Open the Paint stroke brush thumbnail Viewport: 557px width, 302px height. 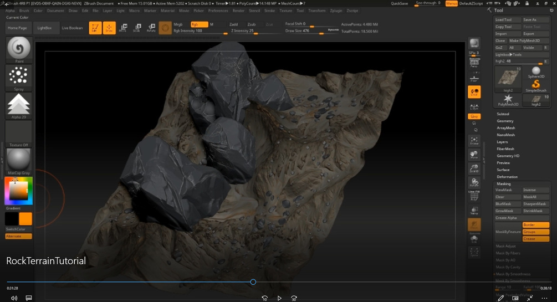[x=19, y=50]
